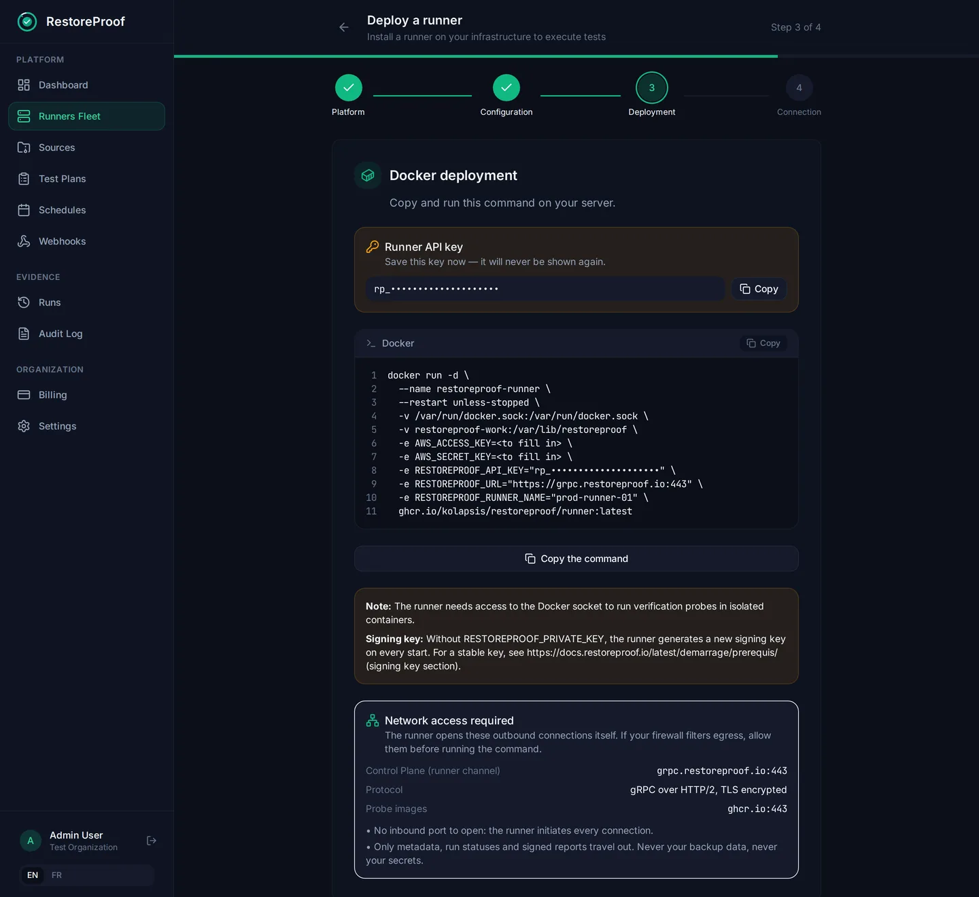View the Runs evidence page
Screen dimensions: 979x897
tap(86, 302)
